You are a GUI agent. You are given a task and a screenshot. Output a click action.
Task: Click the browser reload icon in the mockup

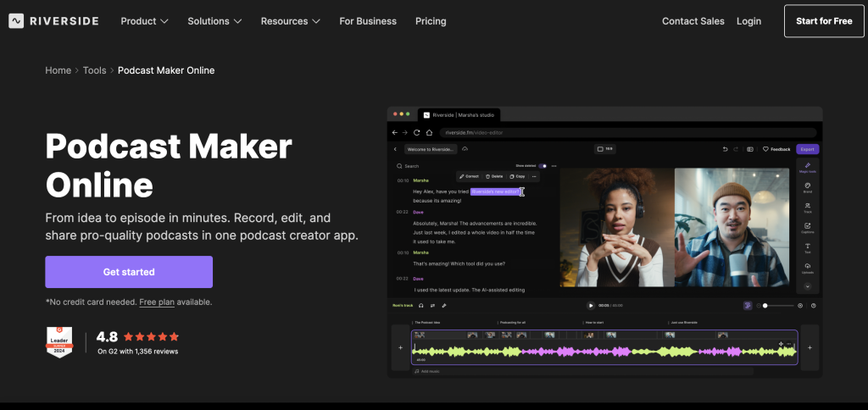(417, 133)
